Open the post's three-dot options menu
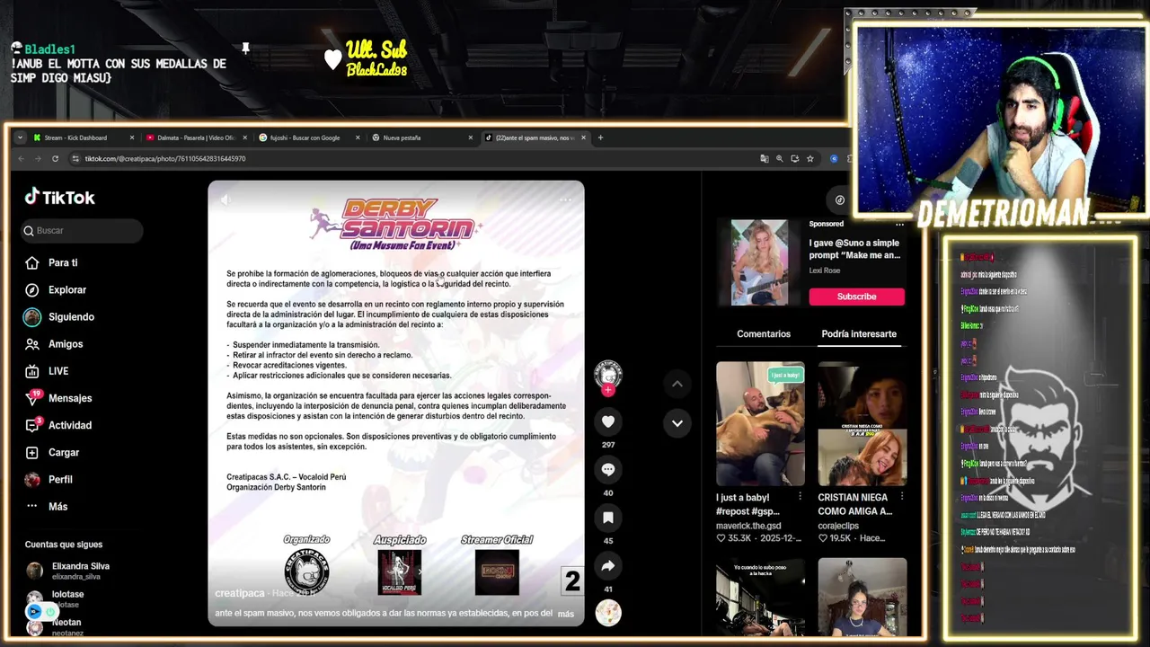 pyautogui.click(x=565, y=199)
